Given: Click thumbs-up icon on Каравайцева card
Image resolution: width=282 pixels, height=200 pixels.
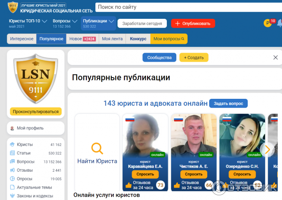Looking at the screenshot, I should click(x=128, y=185).
